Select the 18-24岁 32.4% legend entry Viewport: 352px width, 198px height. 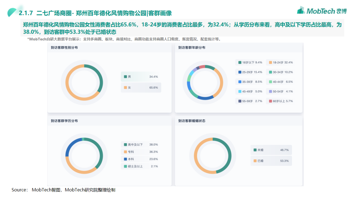tap(281, 62)
